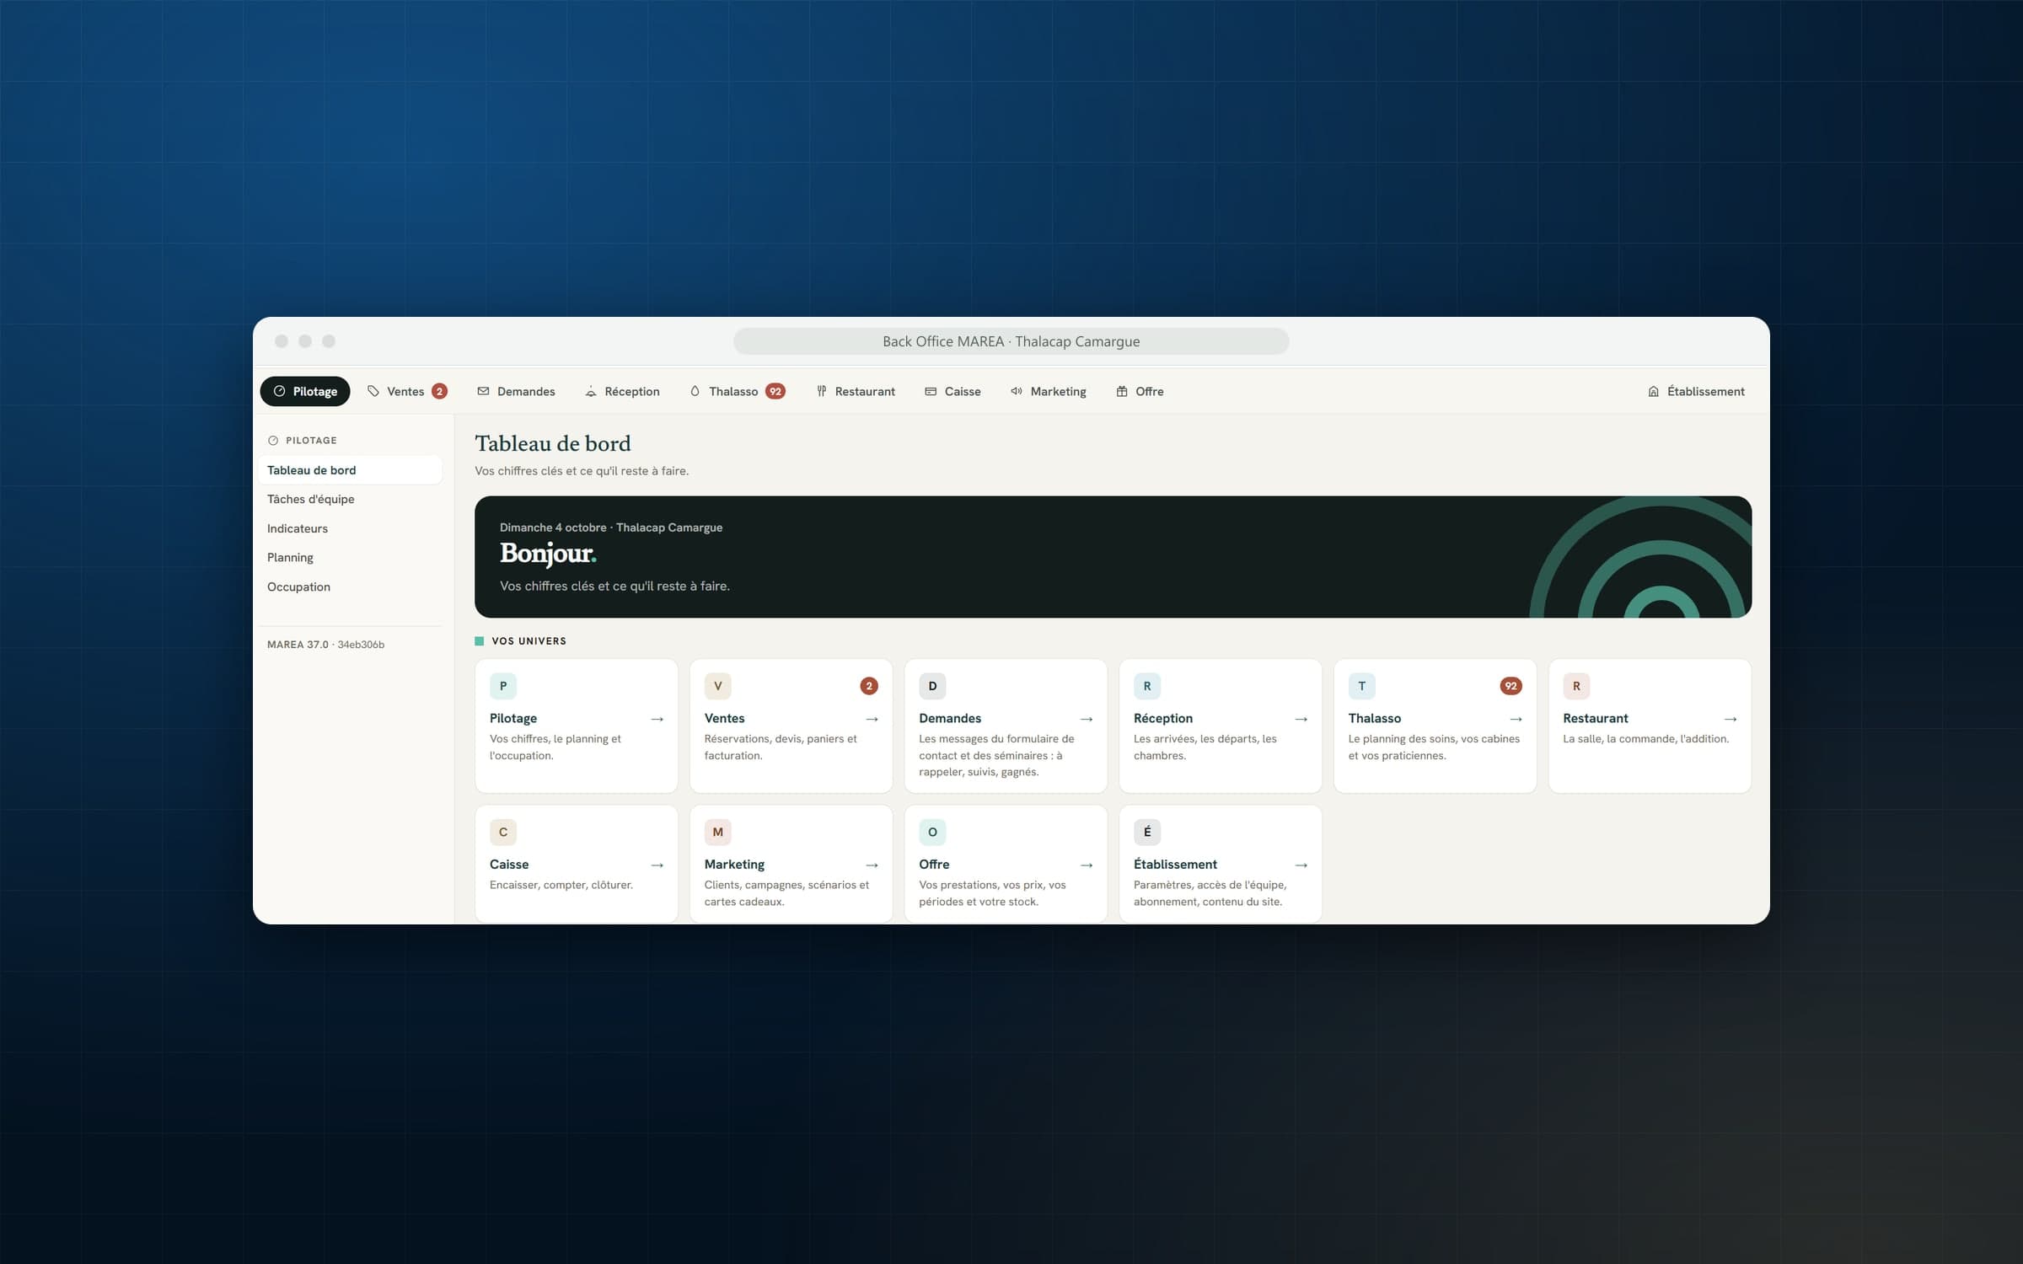The image size is (2023, 1264).
Task: Click the gauge icon beside PILOTAGE sidebar heading
Action: 273,441
